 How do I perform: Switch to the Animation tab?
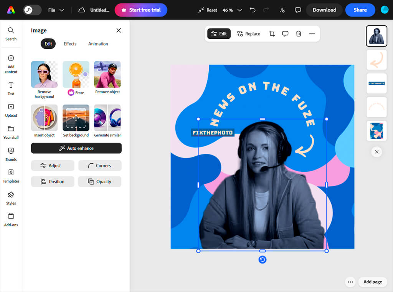pos(98,44)
